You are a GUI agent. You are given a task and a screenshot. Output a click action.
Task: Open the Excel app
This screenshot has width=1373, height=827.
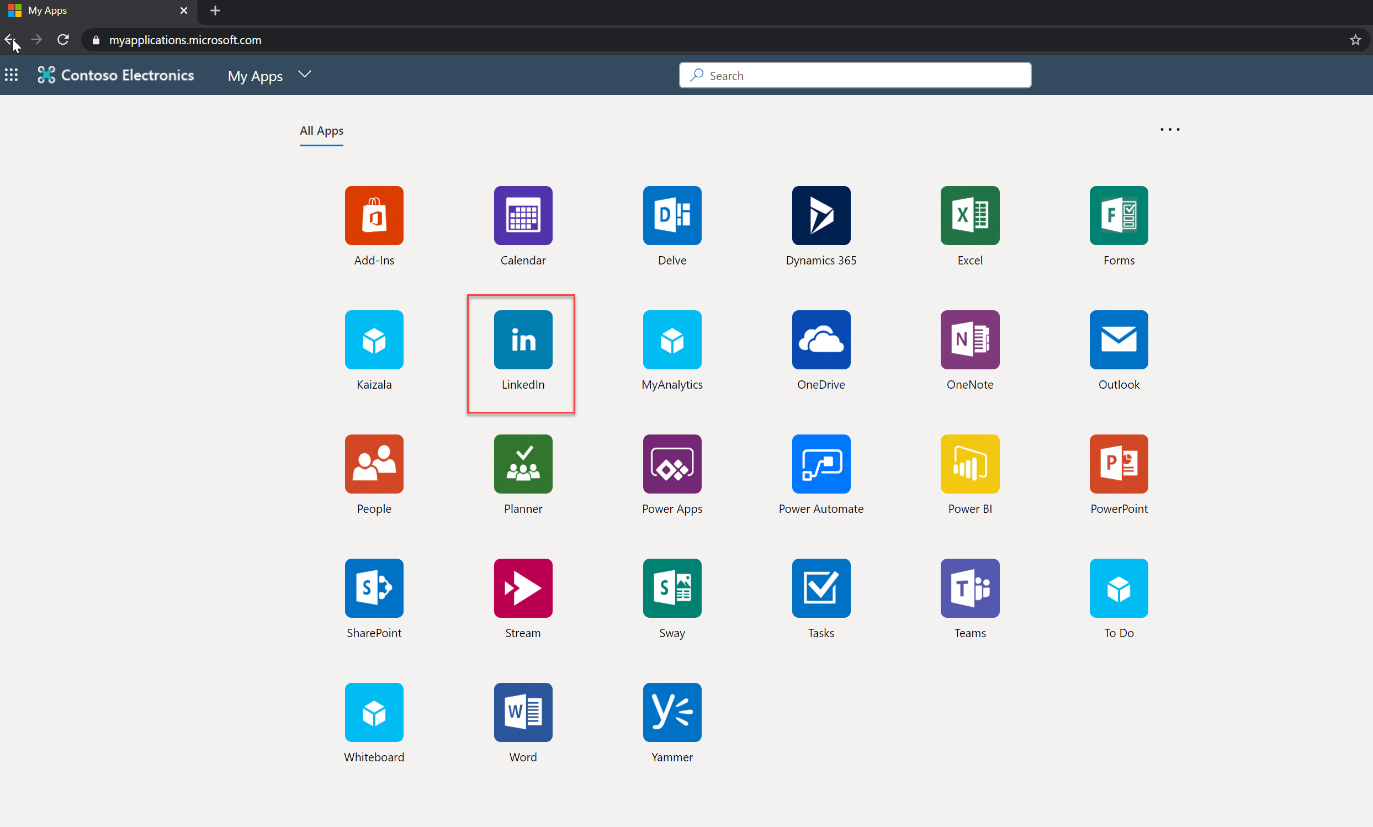coord(969,215)
